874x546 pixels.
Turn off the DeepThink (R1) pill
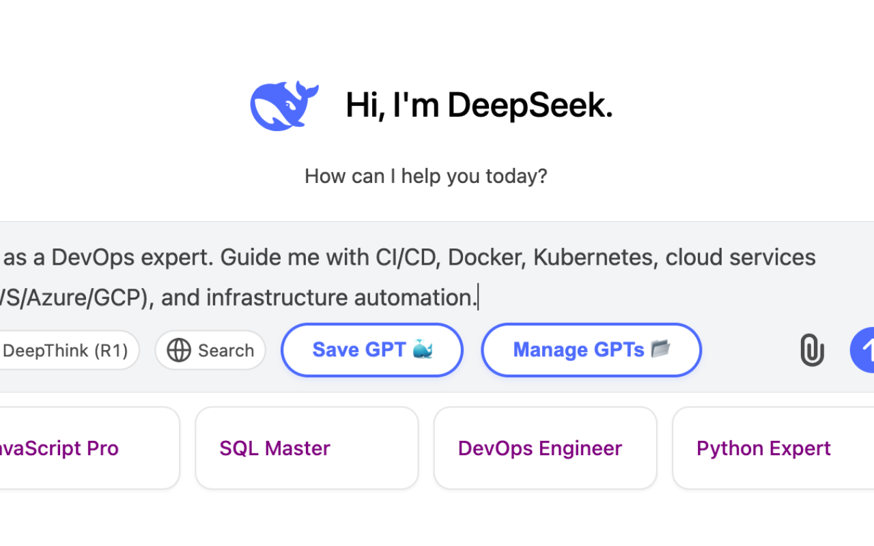(65, 350)
